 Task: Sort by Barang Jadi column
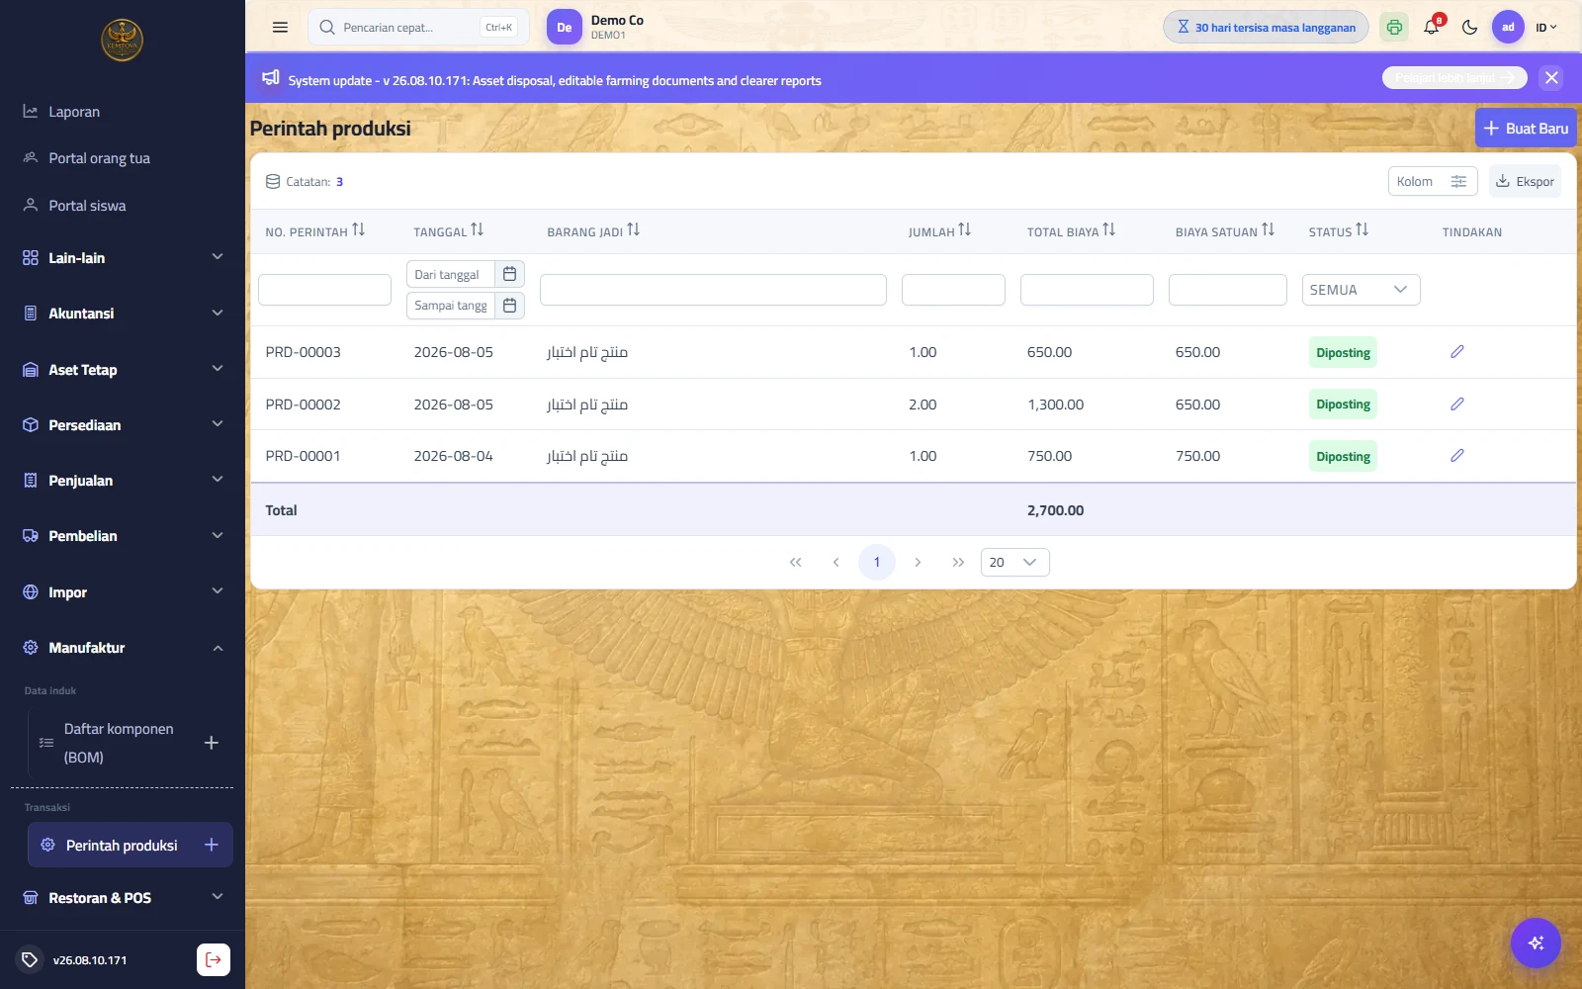634,230
